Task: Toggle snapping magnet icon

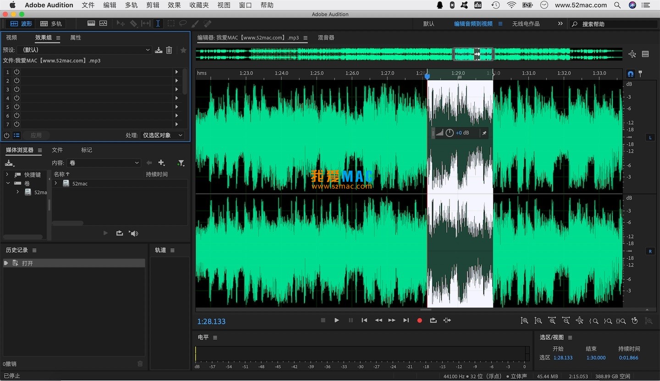Action: [x=631, y=73]
